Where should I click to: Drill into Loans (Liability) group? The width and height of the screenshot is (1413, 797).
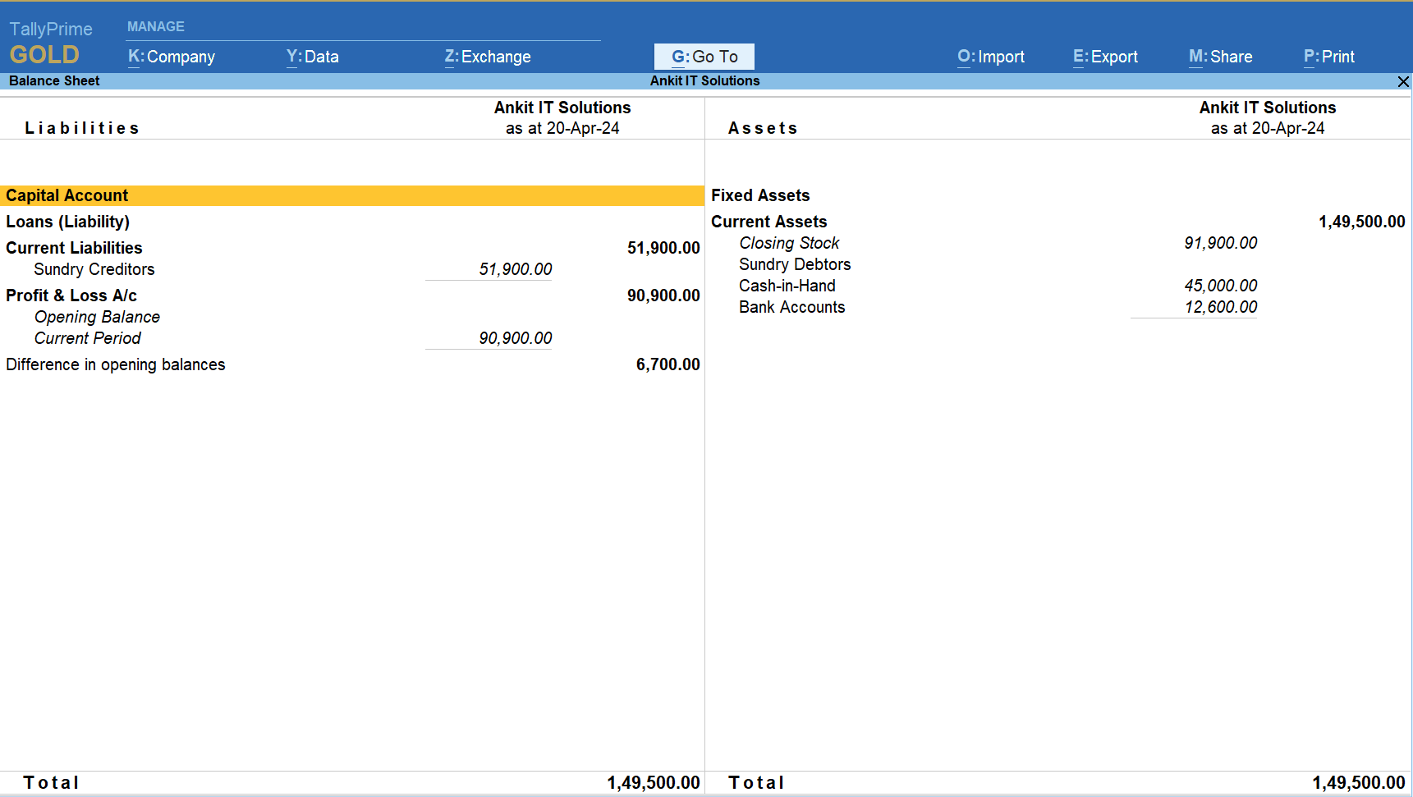(x=67, y=222)
